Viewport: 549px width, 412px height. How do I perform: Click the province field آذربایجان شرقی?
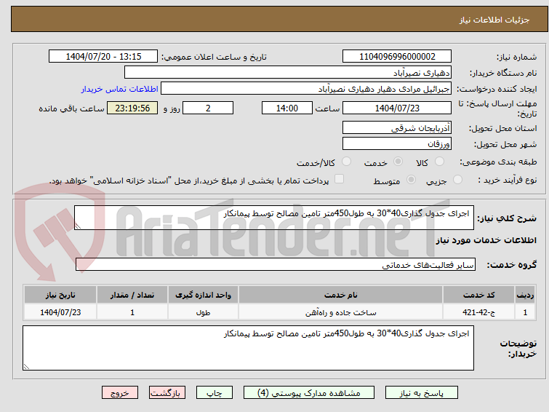[x=397, y=128]
